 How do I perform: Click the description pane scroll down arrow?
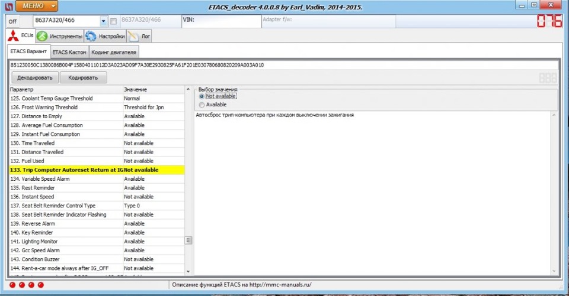pyautogui.click(x=554, y=271)
